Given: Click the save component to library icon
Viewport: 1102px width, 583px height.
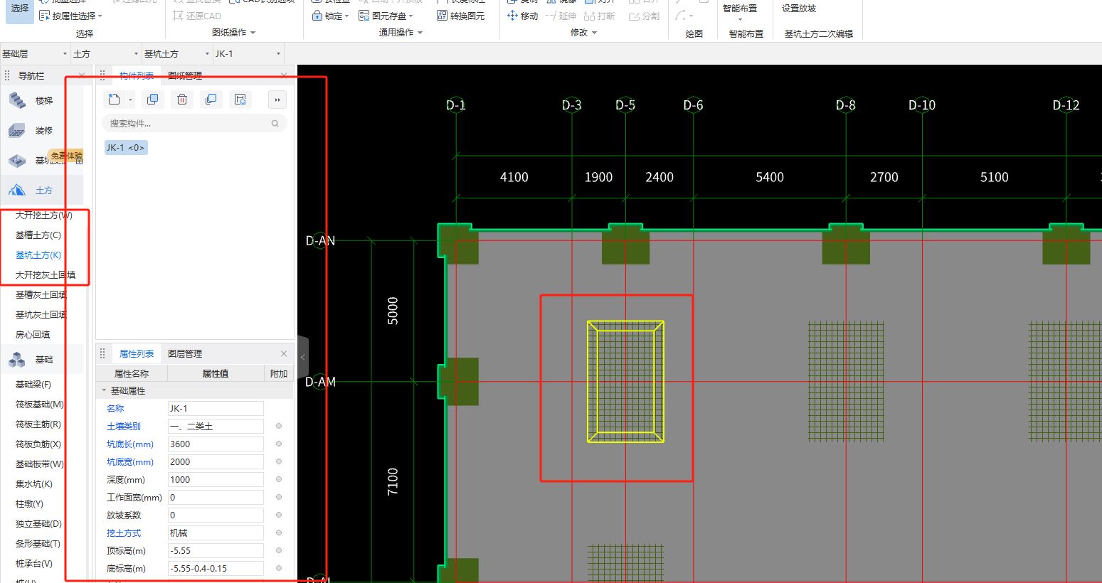Looking at the screenshot, I should pos(240,100).
